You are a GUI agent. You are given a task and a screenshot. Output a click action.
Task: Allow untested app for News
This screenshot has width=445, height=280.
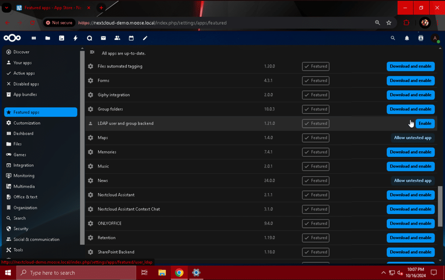(x=413, y=180)
